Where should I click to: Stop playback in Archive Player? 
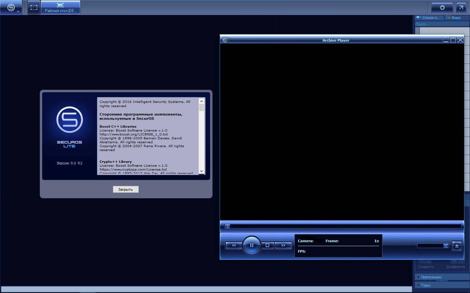click(267, 245)
